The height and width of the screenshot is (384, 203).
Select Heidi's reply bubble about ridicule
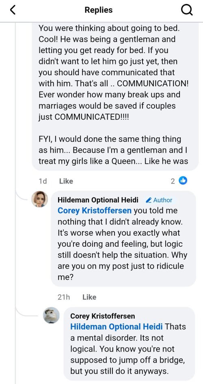(x=123, y=239)
